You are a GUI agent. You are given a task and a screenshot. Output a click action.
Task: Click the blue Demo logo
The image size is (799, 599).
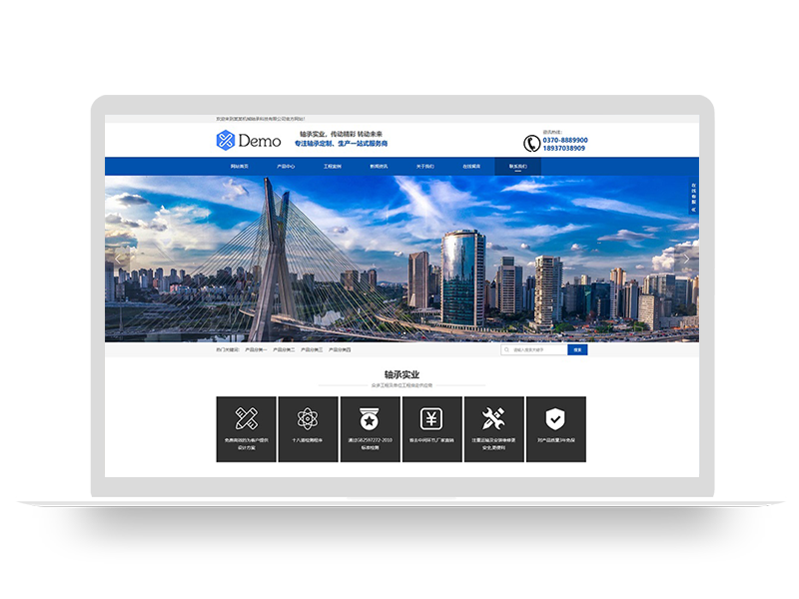pyautogui.click(x=249, y=140)
